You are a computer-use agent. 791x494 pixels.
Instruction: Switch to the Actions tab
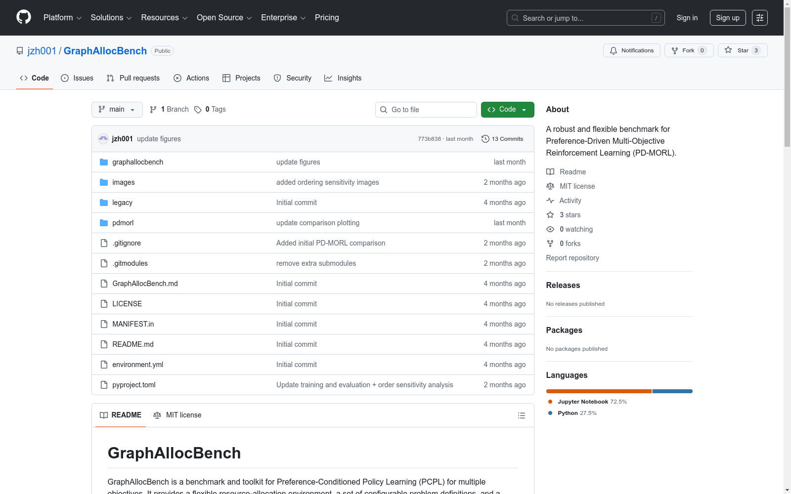click(x=191, y=78)
